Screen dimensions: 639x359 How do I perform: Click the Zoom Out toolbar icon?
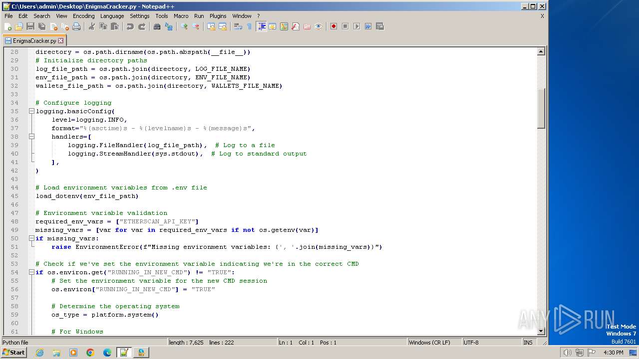[x=195, y=26]
